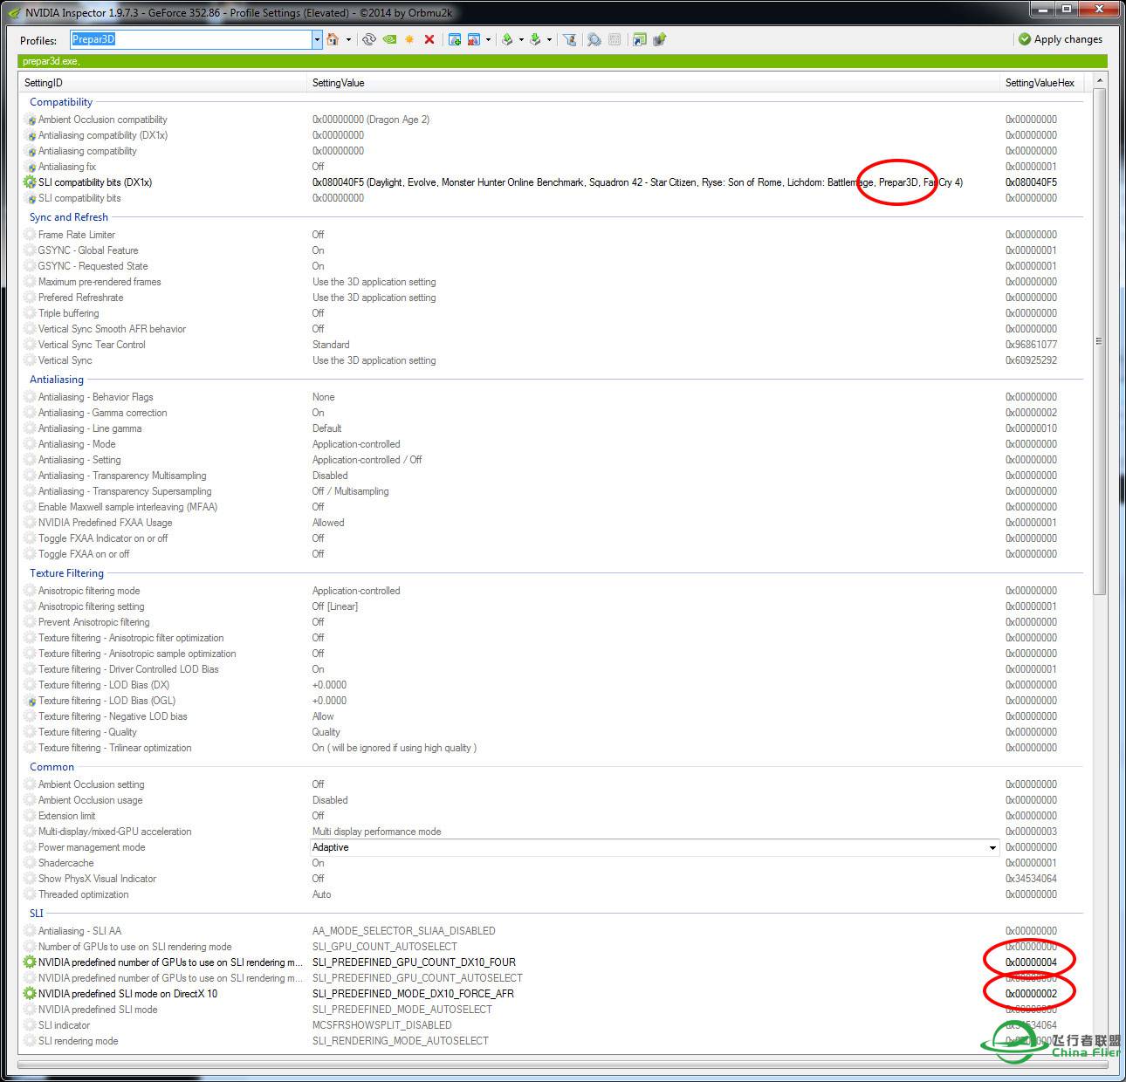Viewport: 1126px width, 1082px height.
Task: Open the export profiles dropdown arrow
Action: (521, 39)
